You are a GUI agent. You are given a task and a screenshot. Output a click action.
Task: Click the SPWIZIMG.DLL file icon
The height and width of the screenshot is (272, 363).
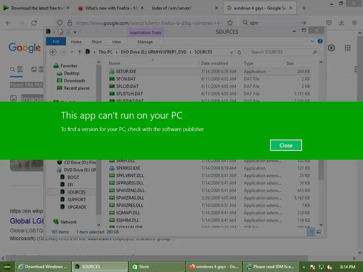112,198
